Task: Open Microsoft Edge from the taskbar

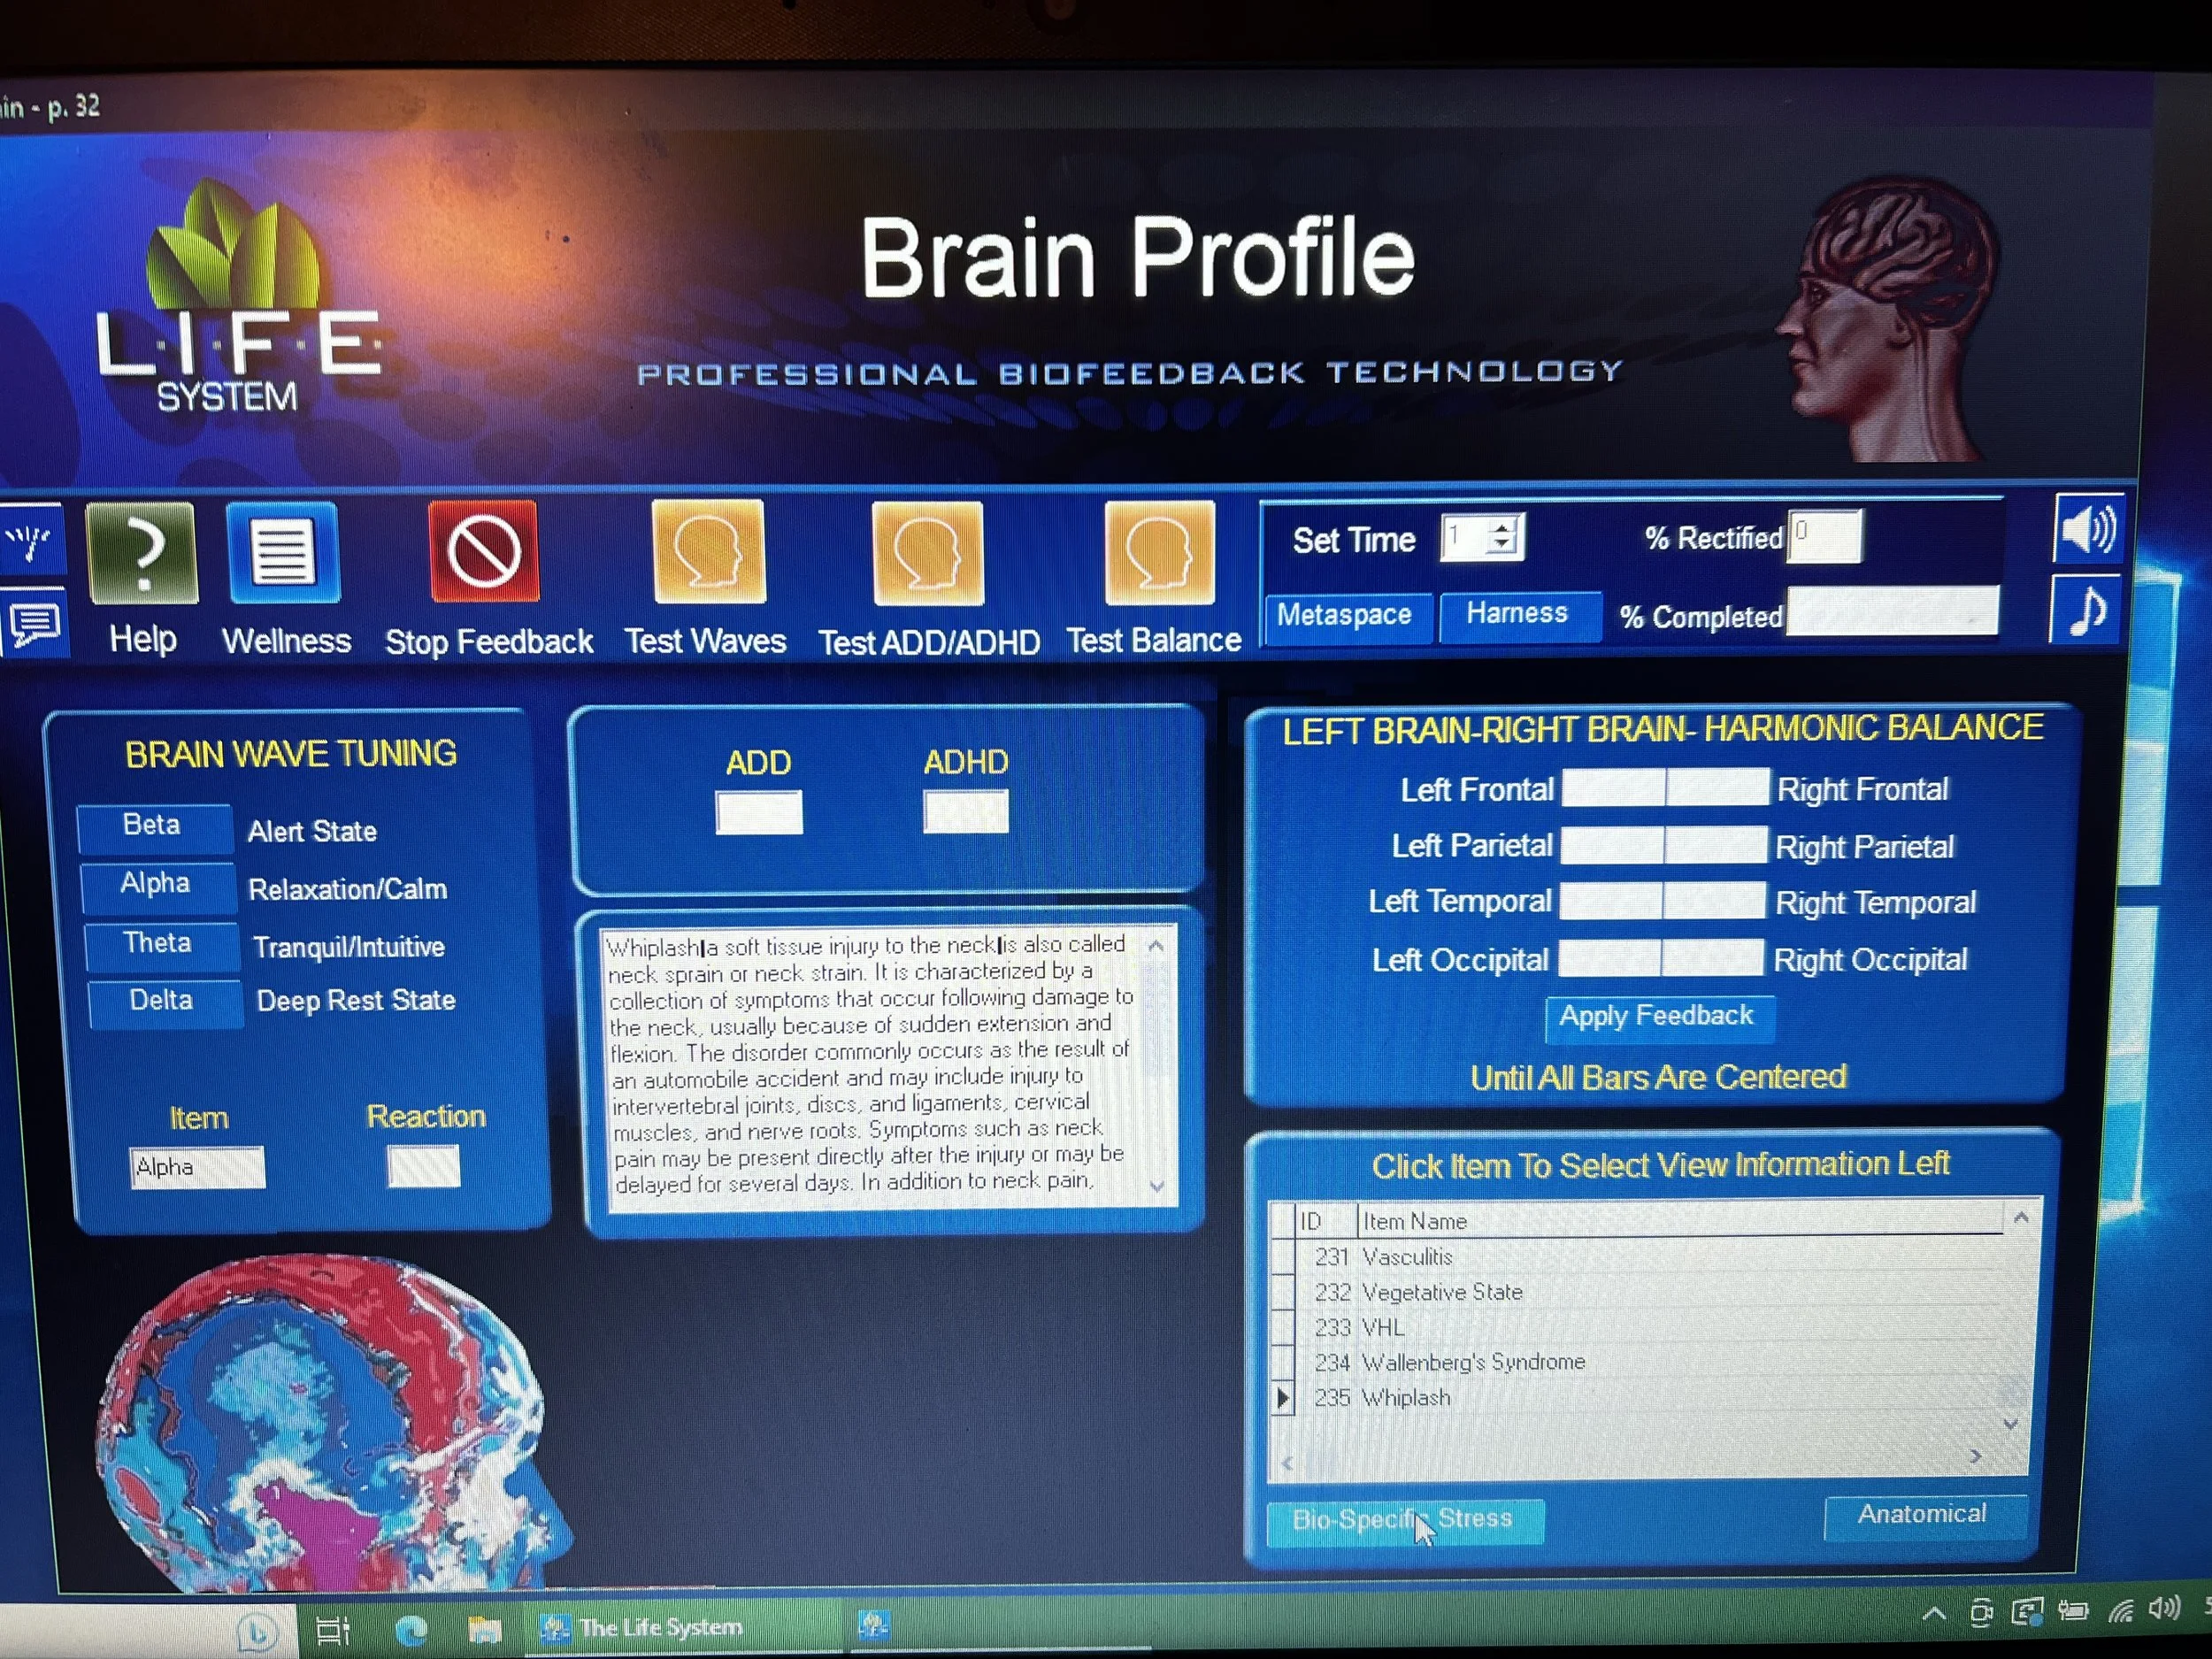Action: click(411, 1631)
